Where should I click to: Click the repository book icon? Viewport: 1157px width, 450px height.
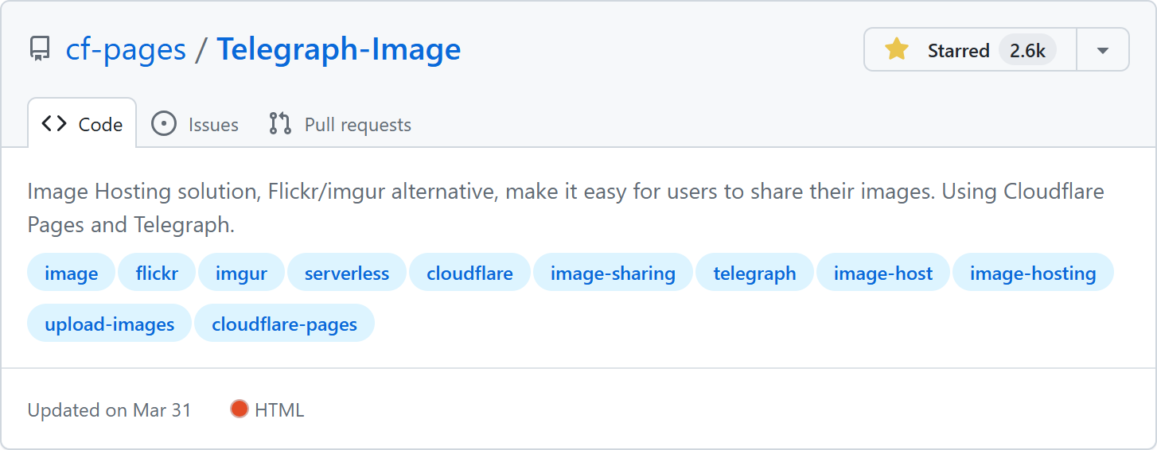coord(39,49)
